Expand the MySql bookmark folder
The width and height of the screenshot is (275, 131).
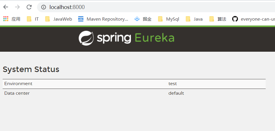[169, 19]
